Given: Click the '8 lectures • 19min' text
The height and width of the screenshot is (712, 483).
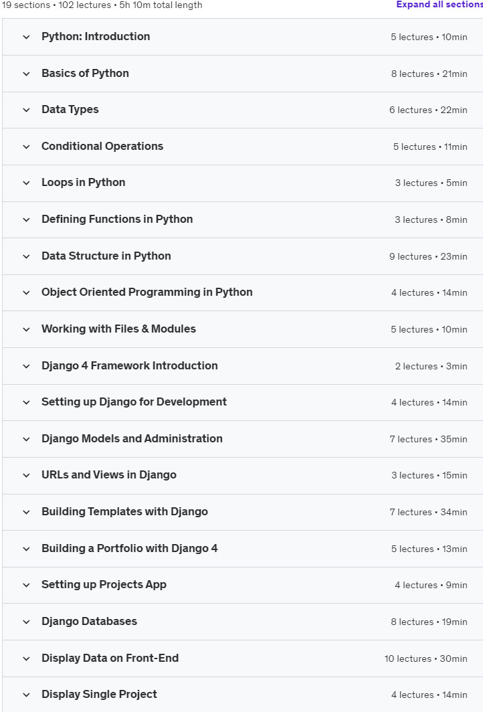Looking at the screenshot, I should coord(429,622).
